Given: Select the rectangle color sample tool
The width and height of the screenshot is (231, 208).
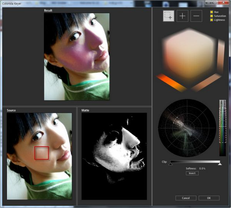Looking at the screenshot, I should click(169, 16).
